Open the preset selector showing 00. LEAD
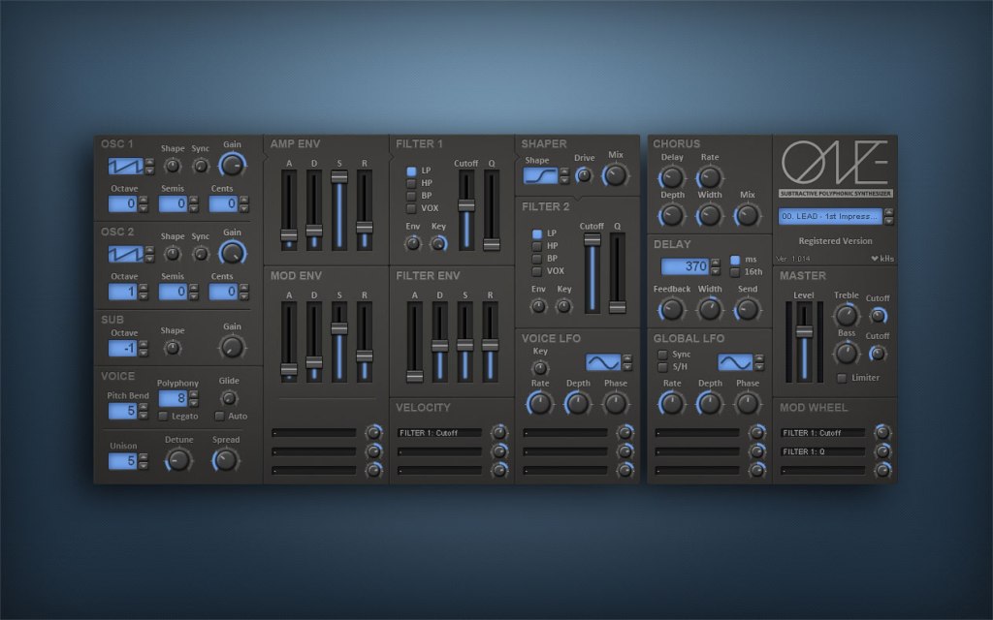The width and height of the screenshot is (993, 620). [x=832, y=217]
